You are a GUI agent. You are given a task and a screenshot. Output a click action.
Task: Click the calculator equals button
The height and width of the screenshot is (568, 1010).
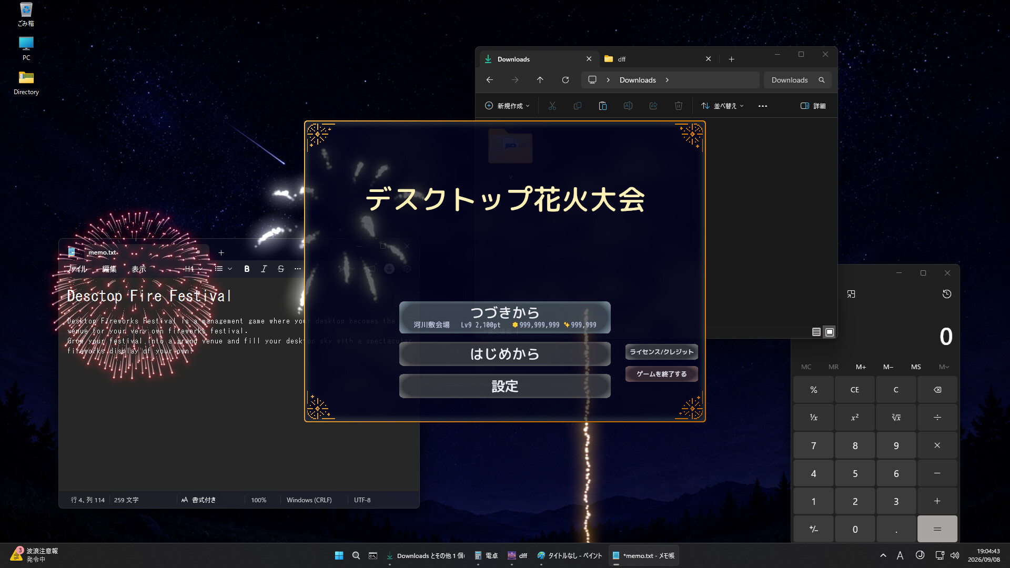point(937,529)
